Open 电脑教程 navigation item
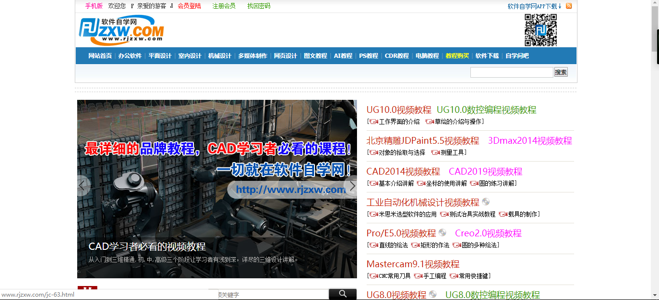Image resolution: width=659 pixels, height=300 pixels. (x=427, y=56)
